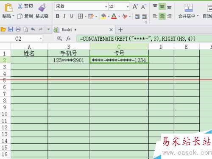Expand the Borders dropdown arrow

[x=86, y=17]
